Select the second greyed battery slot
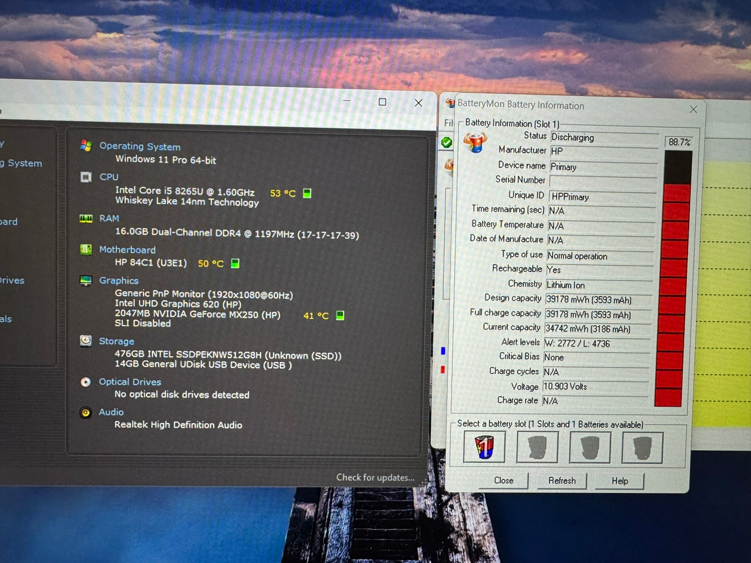This screenshot has width=751, height=563. (537, 447)
